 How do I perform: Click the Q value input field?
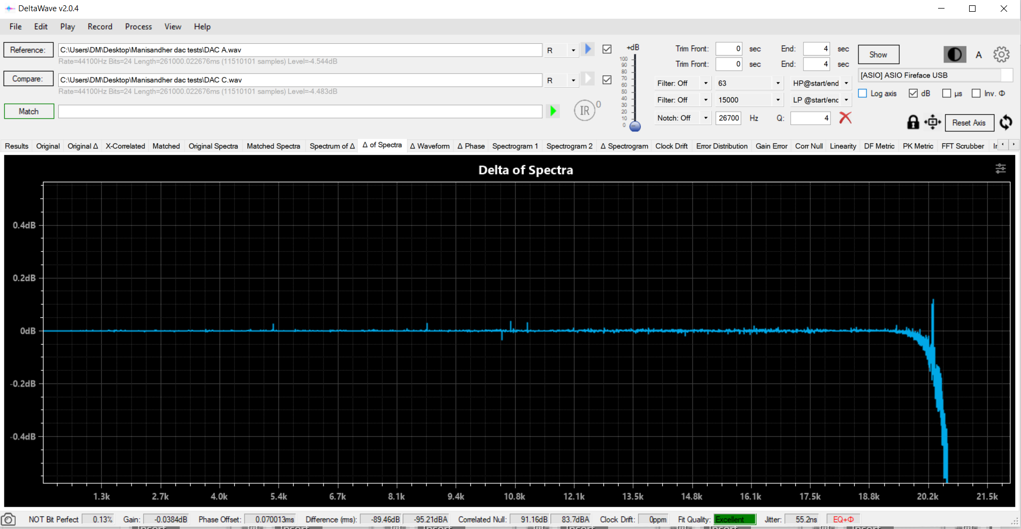[810, 118]
